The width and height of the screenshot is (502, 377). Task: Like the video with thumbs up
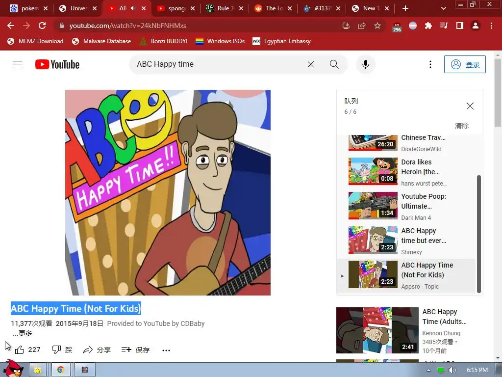pos(27,350)
